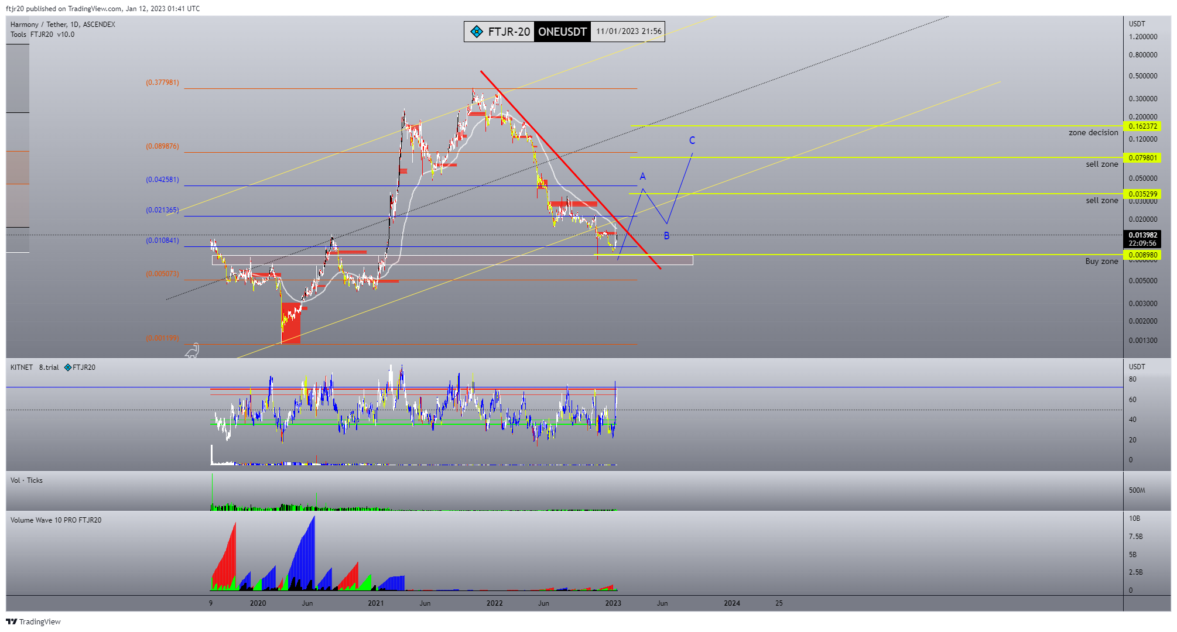Select the (0.089876) fib level label
1177x632 pixels.
pos(163,146)
